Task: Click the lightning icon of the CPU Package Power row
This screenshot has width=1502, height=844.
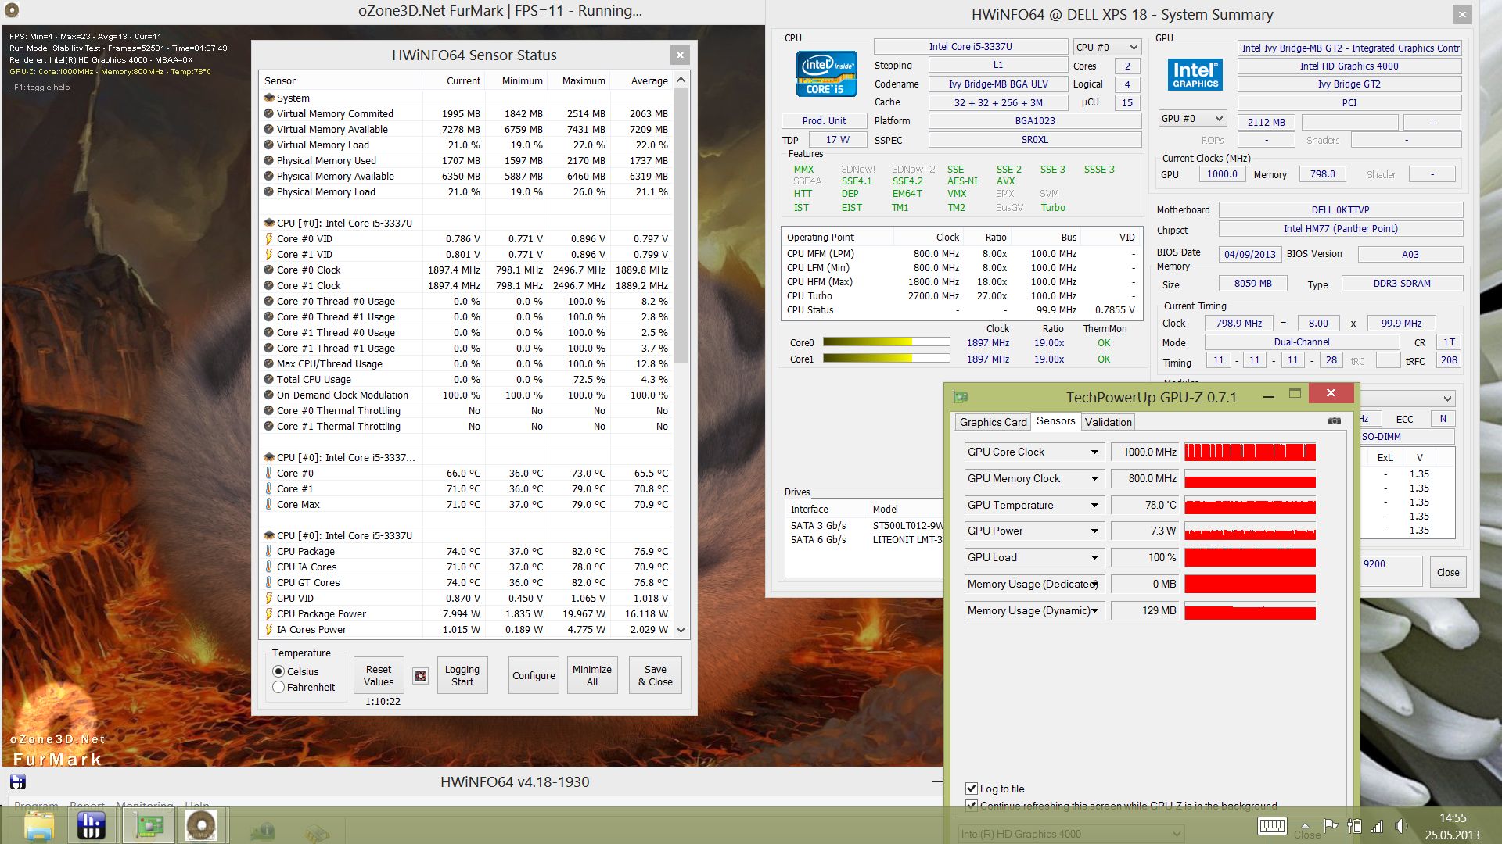Action: click(269, 613)
